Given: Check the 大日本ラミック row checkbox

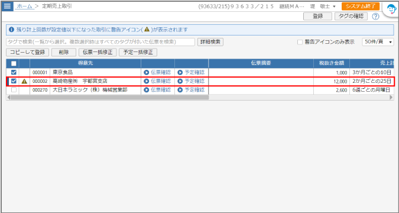Looking at the screenshot, I should (x=14, y=90).
